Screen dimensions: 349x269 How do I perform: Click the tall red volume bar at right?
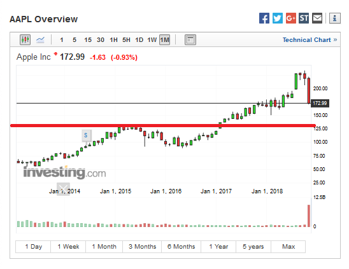[309, 216]
